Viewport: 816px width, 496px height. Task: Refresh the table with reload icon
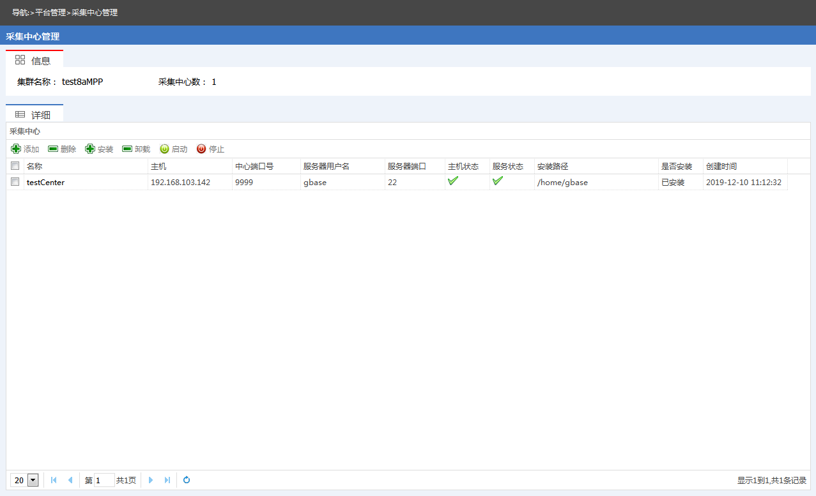tap(187, 480)
